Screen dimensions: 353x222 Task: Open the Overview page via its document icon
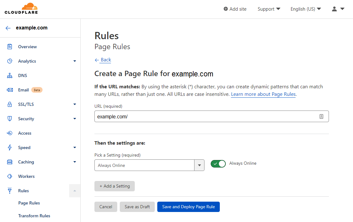coord(9,46)
